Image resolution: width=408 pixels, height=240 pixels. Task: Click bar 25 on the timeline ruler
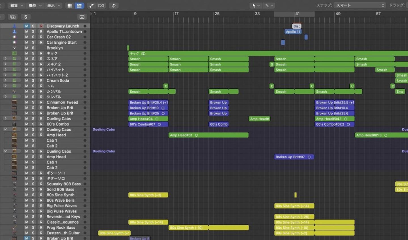[x=217, y=14]
